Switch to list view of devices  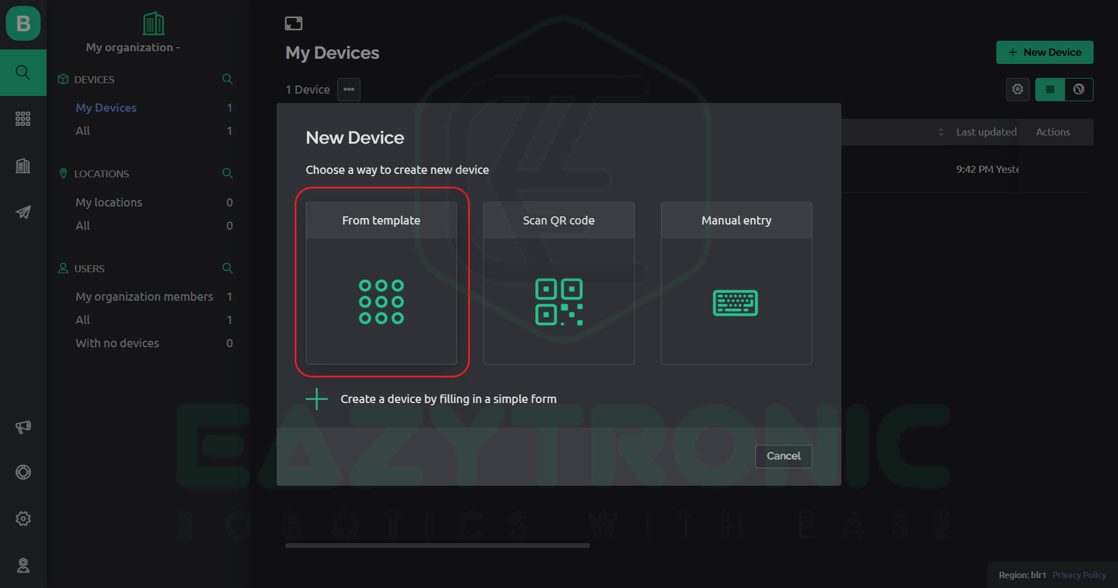[x=1050, y=90]
